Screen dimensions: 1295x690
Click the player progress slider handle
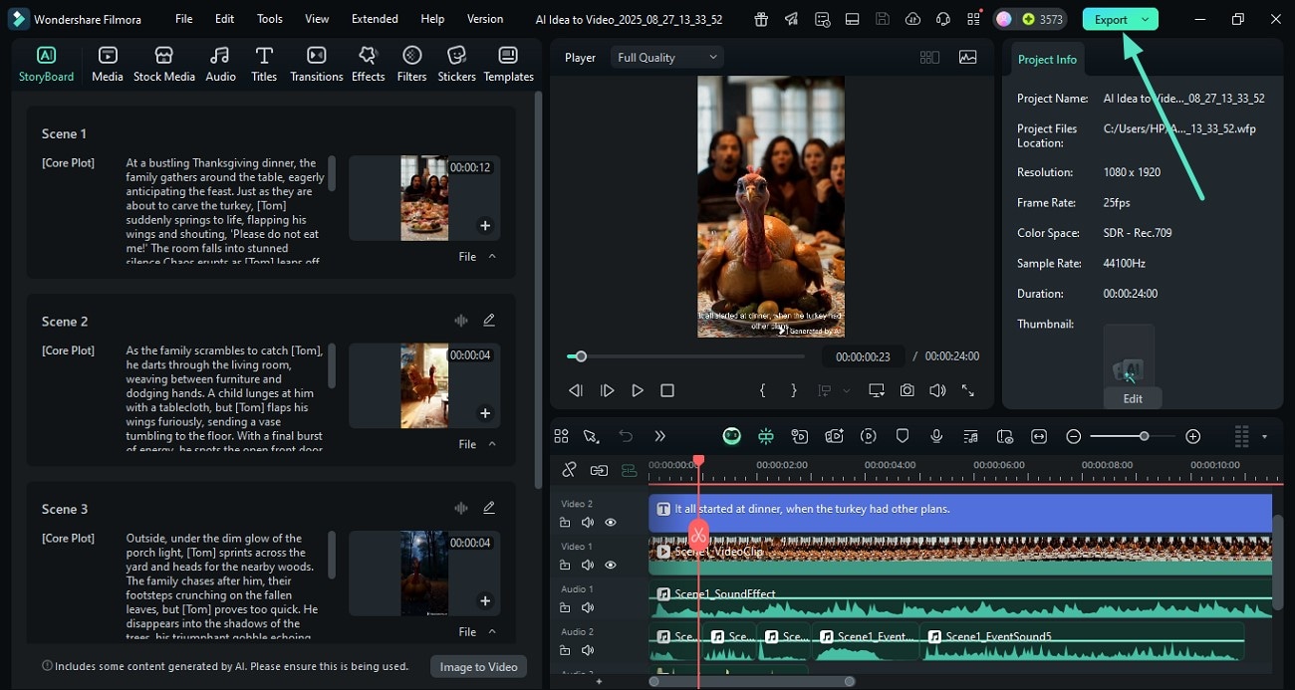point(581,356)
